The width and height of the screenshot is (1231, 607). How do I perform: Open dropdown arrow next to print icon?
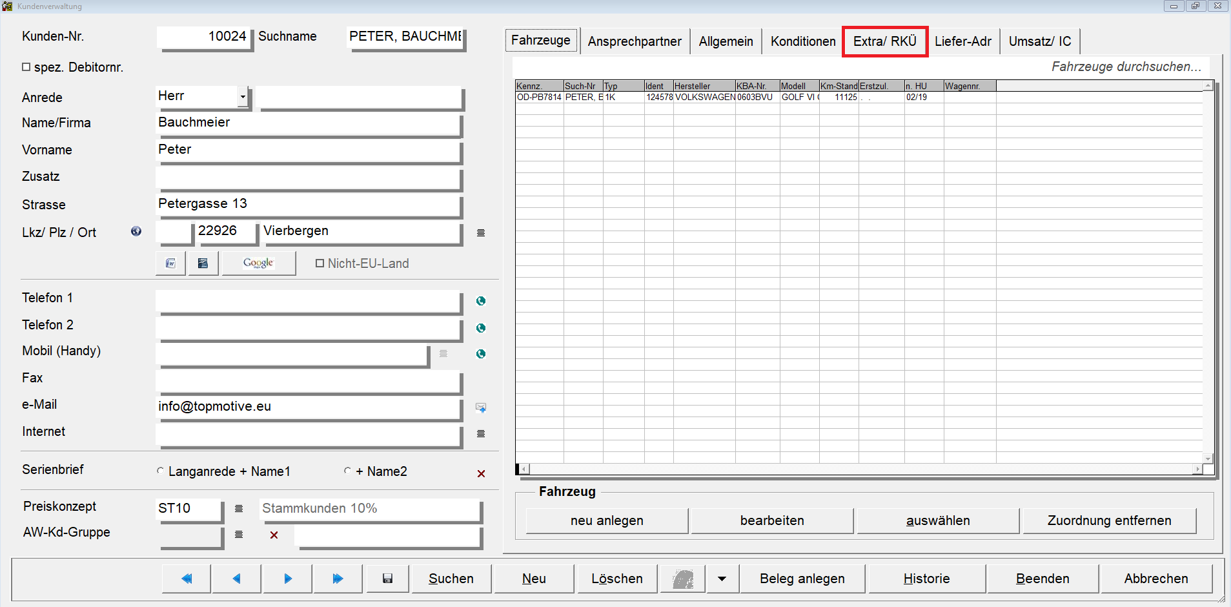pos(722,579)
